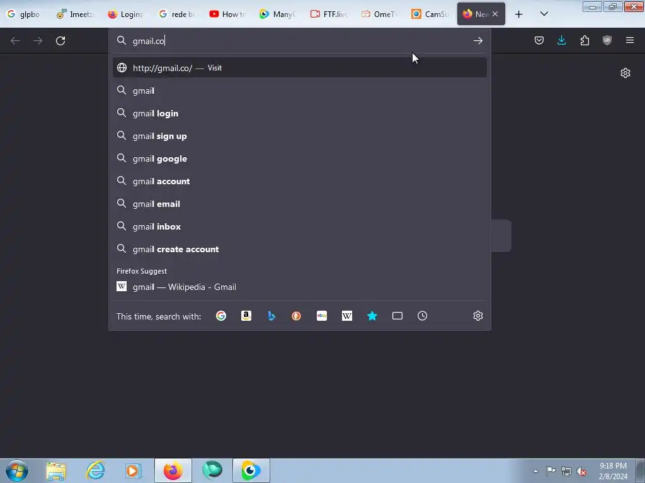The image size is (645, 483).
Task: Switch to the How to YouTube tab
Action: (227, 14)
